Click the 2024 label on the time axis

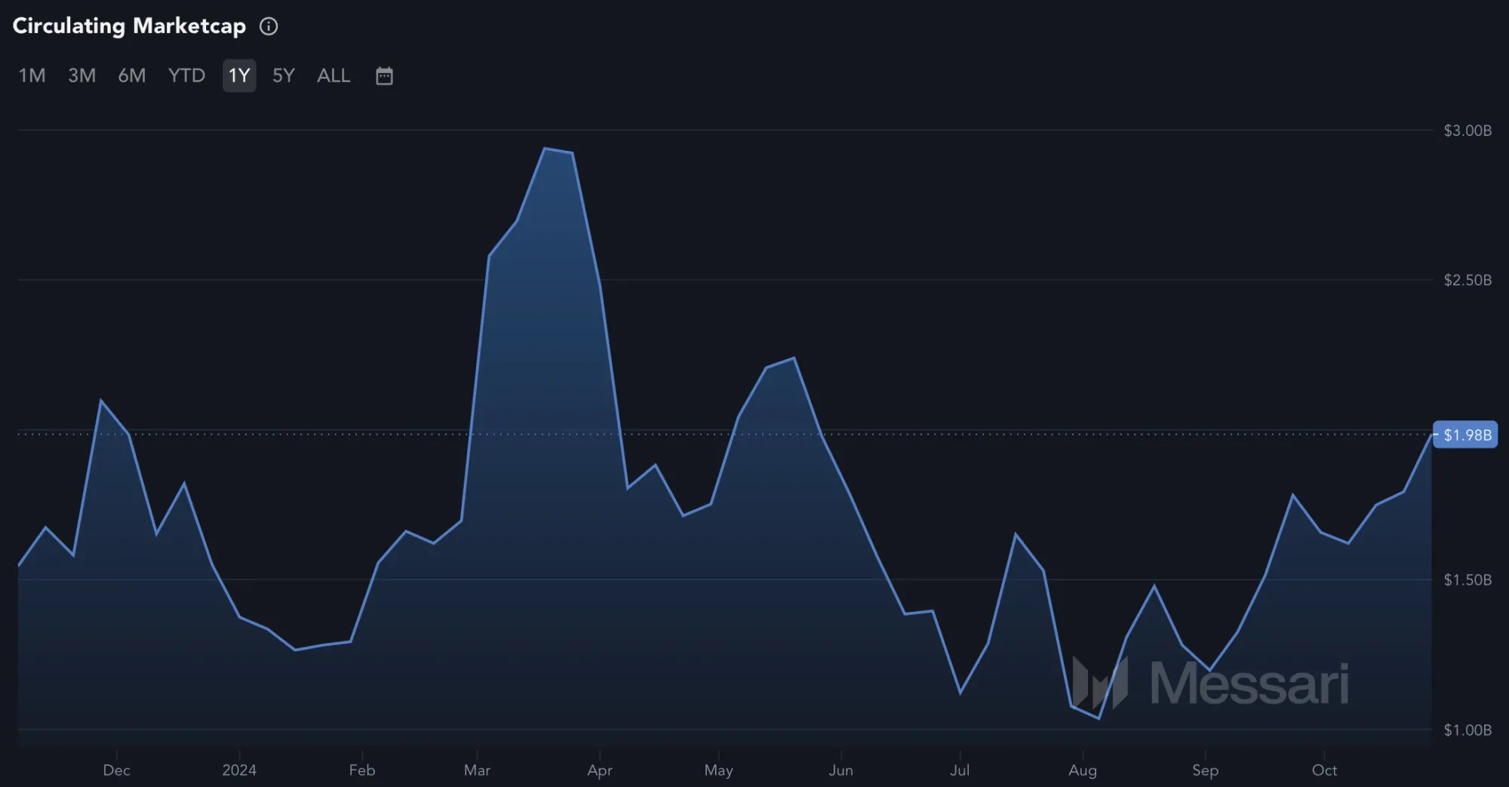tap(239, 770)
